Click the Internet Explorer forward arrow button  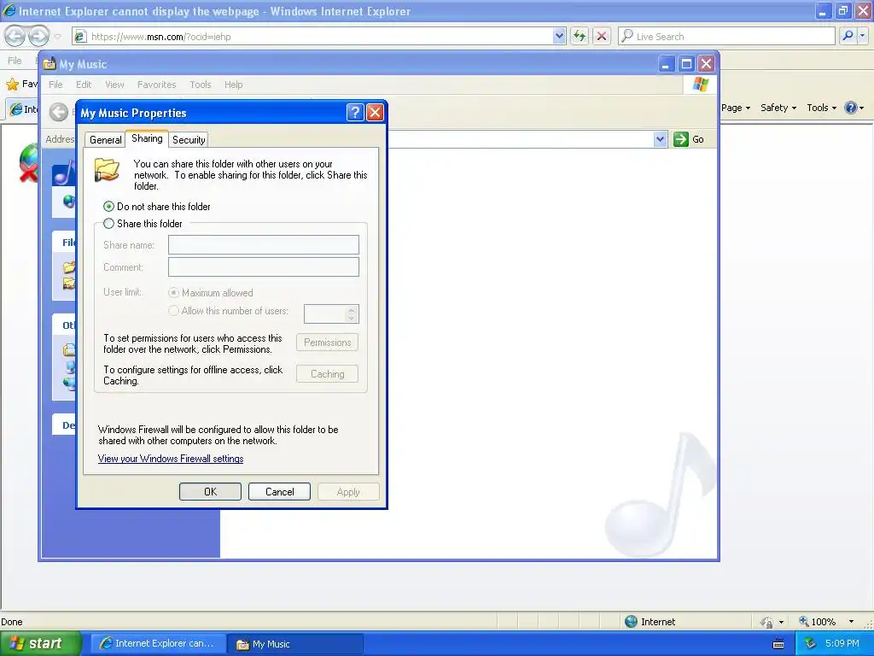tap(38, 36)
